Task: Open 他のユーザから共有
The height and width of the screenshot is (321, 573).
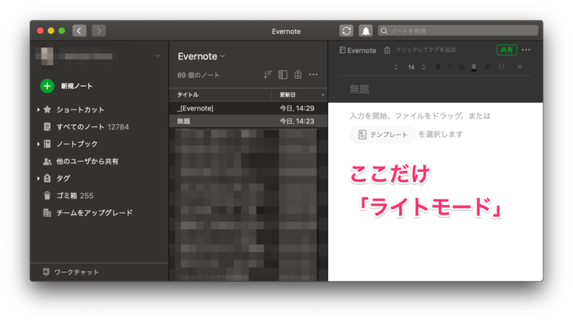Action: [x=81, y=161]
